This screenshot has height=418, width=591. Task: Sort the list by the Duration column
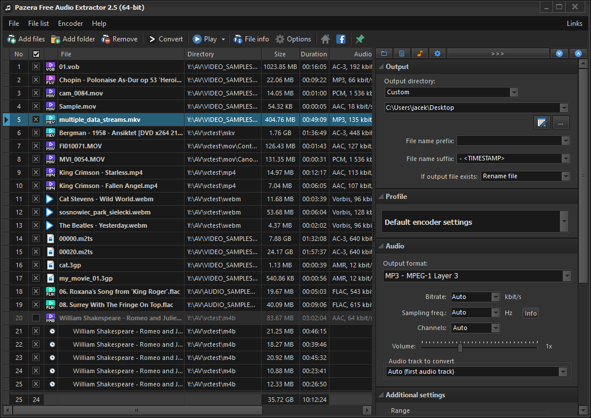tap(313, 54)
